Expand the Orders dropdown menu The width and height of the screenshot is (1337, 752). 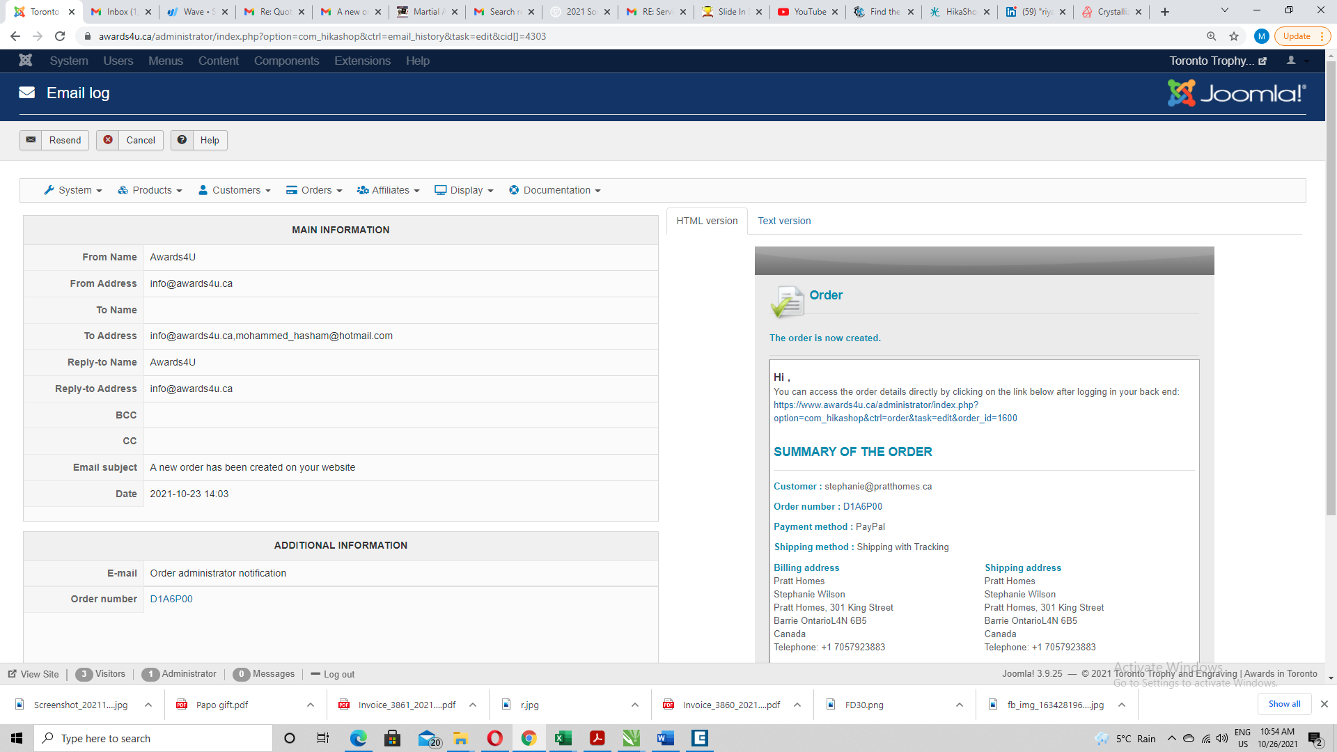click(315, 190)
